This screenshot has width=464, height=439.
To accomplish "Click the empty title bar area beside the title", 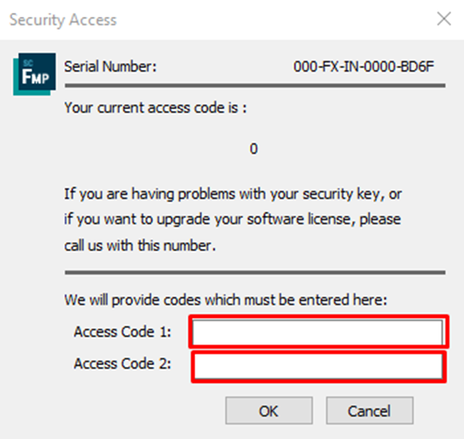I will (275, 19).
